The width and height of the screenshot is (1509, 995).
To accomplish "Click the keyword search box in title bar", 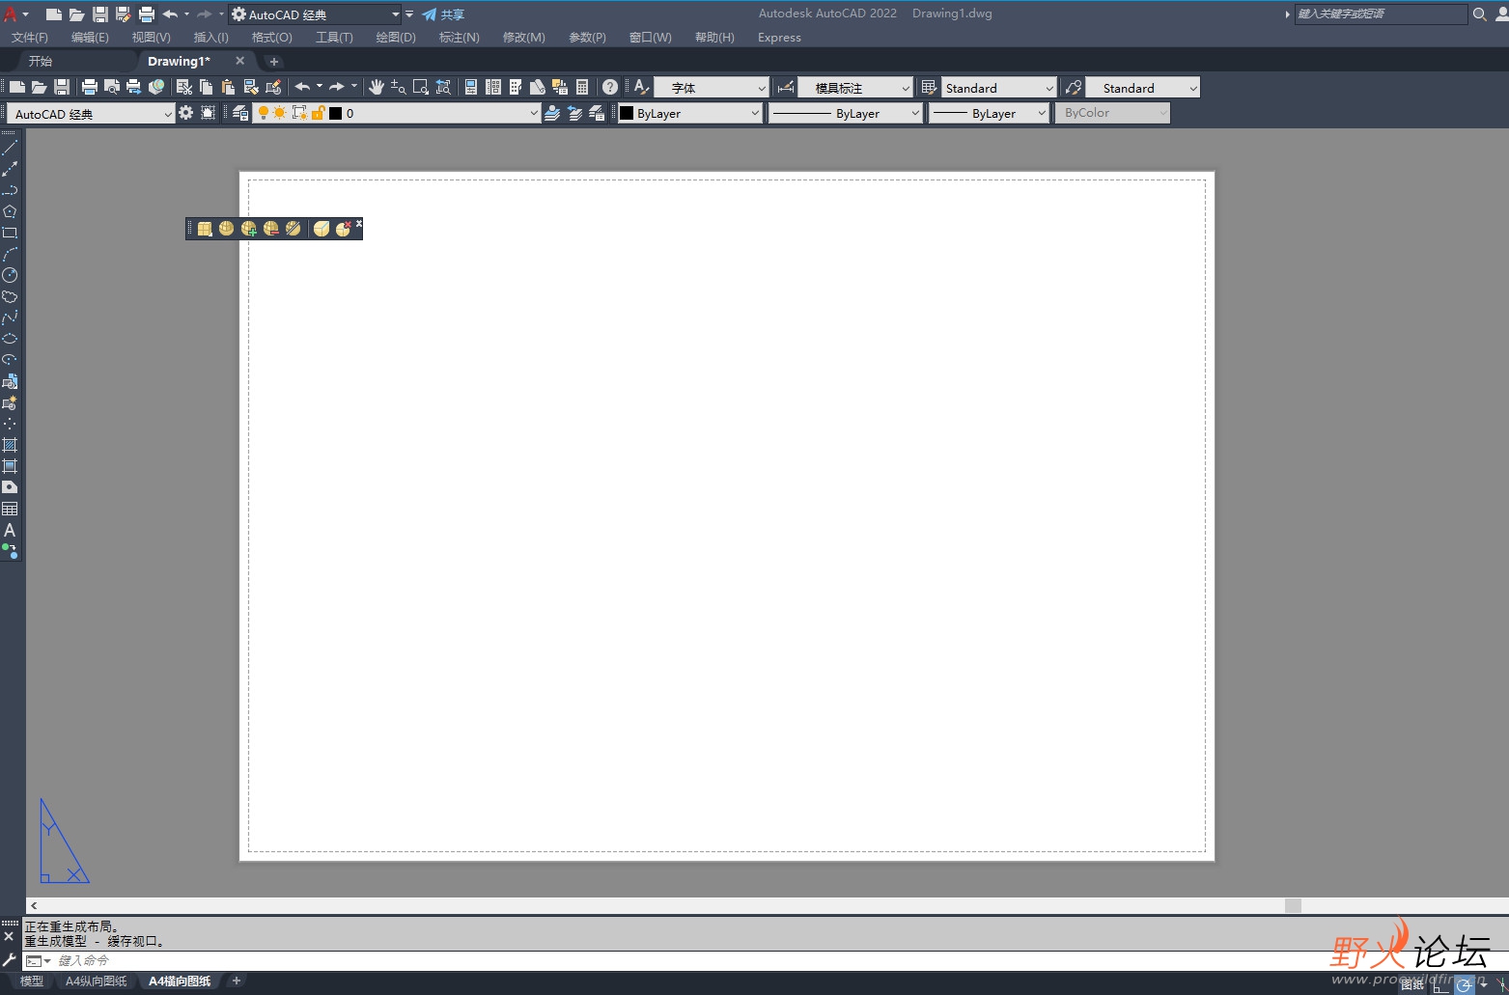I will [x=1381, y=14].
